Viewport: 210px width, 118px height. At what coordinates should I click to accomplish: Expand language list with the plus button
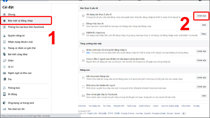pos(184,114)
